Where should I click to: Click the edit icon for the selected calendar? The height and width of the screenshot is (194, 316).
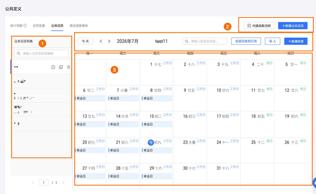point(53,67)
